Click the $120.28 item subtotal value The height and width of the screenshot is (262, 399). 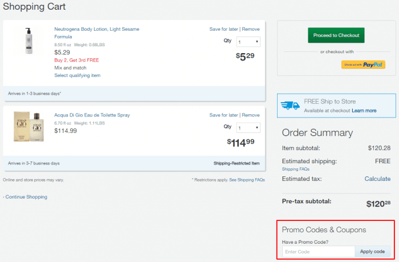click(x=379, y=148)
